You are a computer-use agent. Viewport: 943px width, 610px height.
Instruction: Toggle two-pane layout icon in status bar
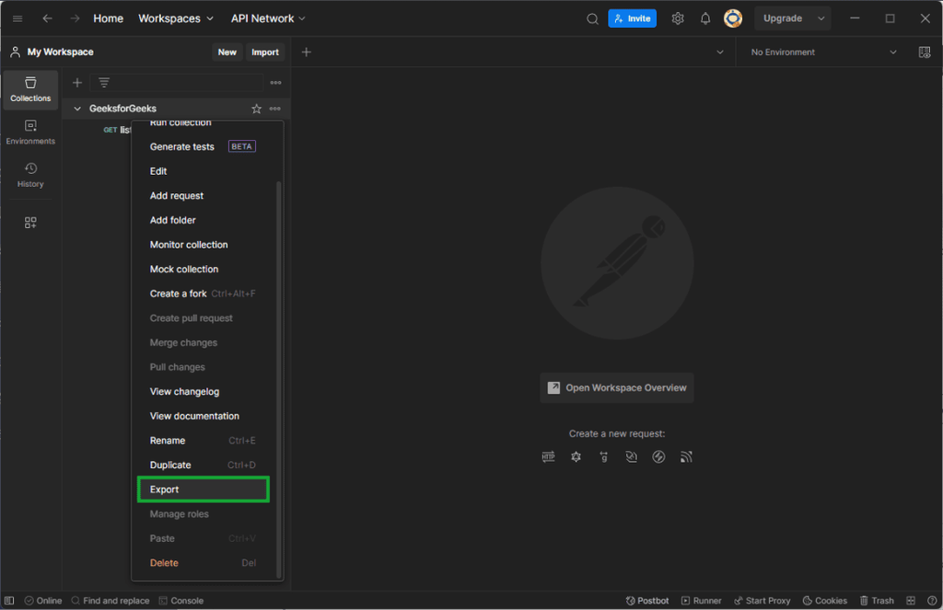tap(911, 601)
